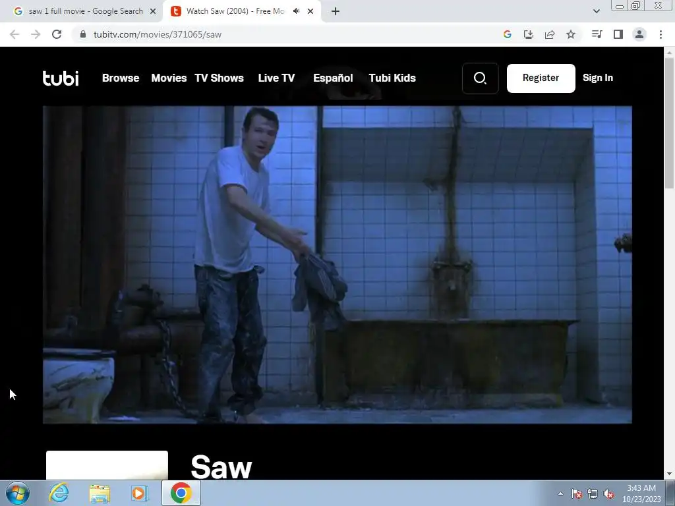Screen dimensions: 675x506
Task: Go forward using the forward arrow
Action: tap(36, 34)
